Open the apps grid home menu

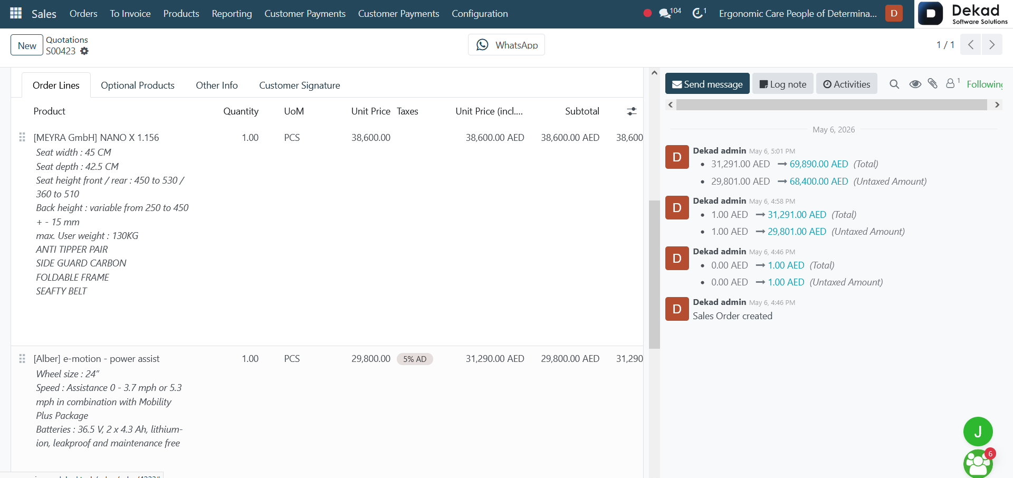[x=16, y=13]
